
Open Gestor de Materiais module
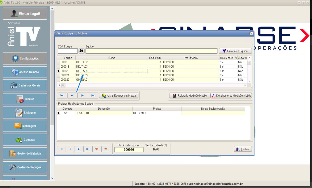click(x=25, y=154)
